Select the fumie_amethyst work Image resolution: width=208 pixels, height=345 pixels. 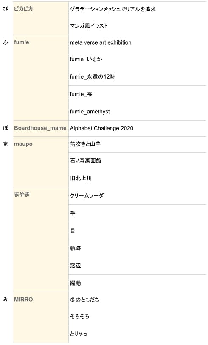(90, 112)
